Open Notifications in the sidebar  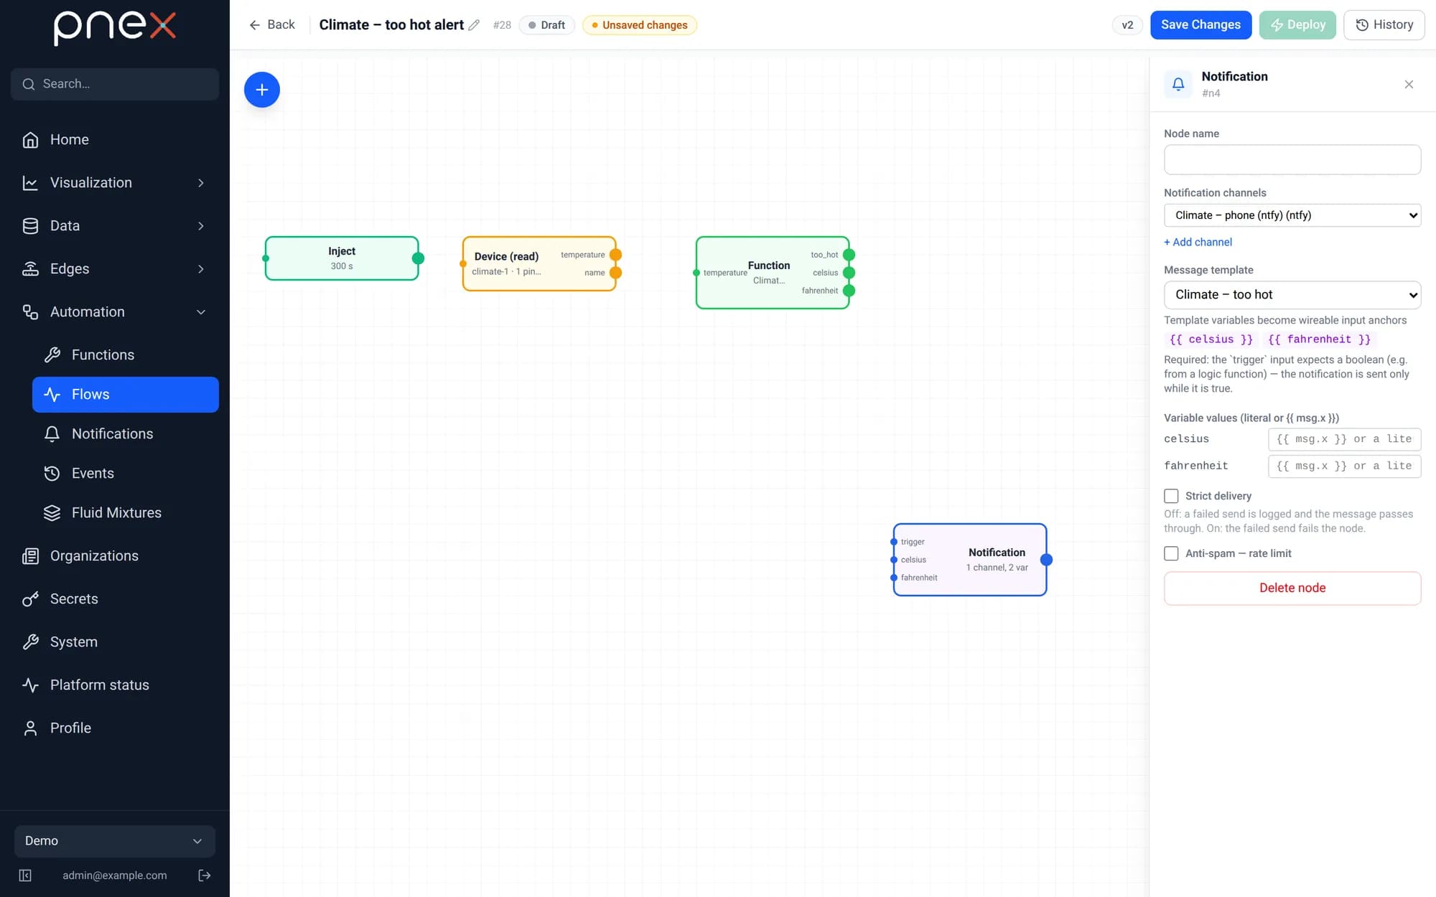[126, 434]
